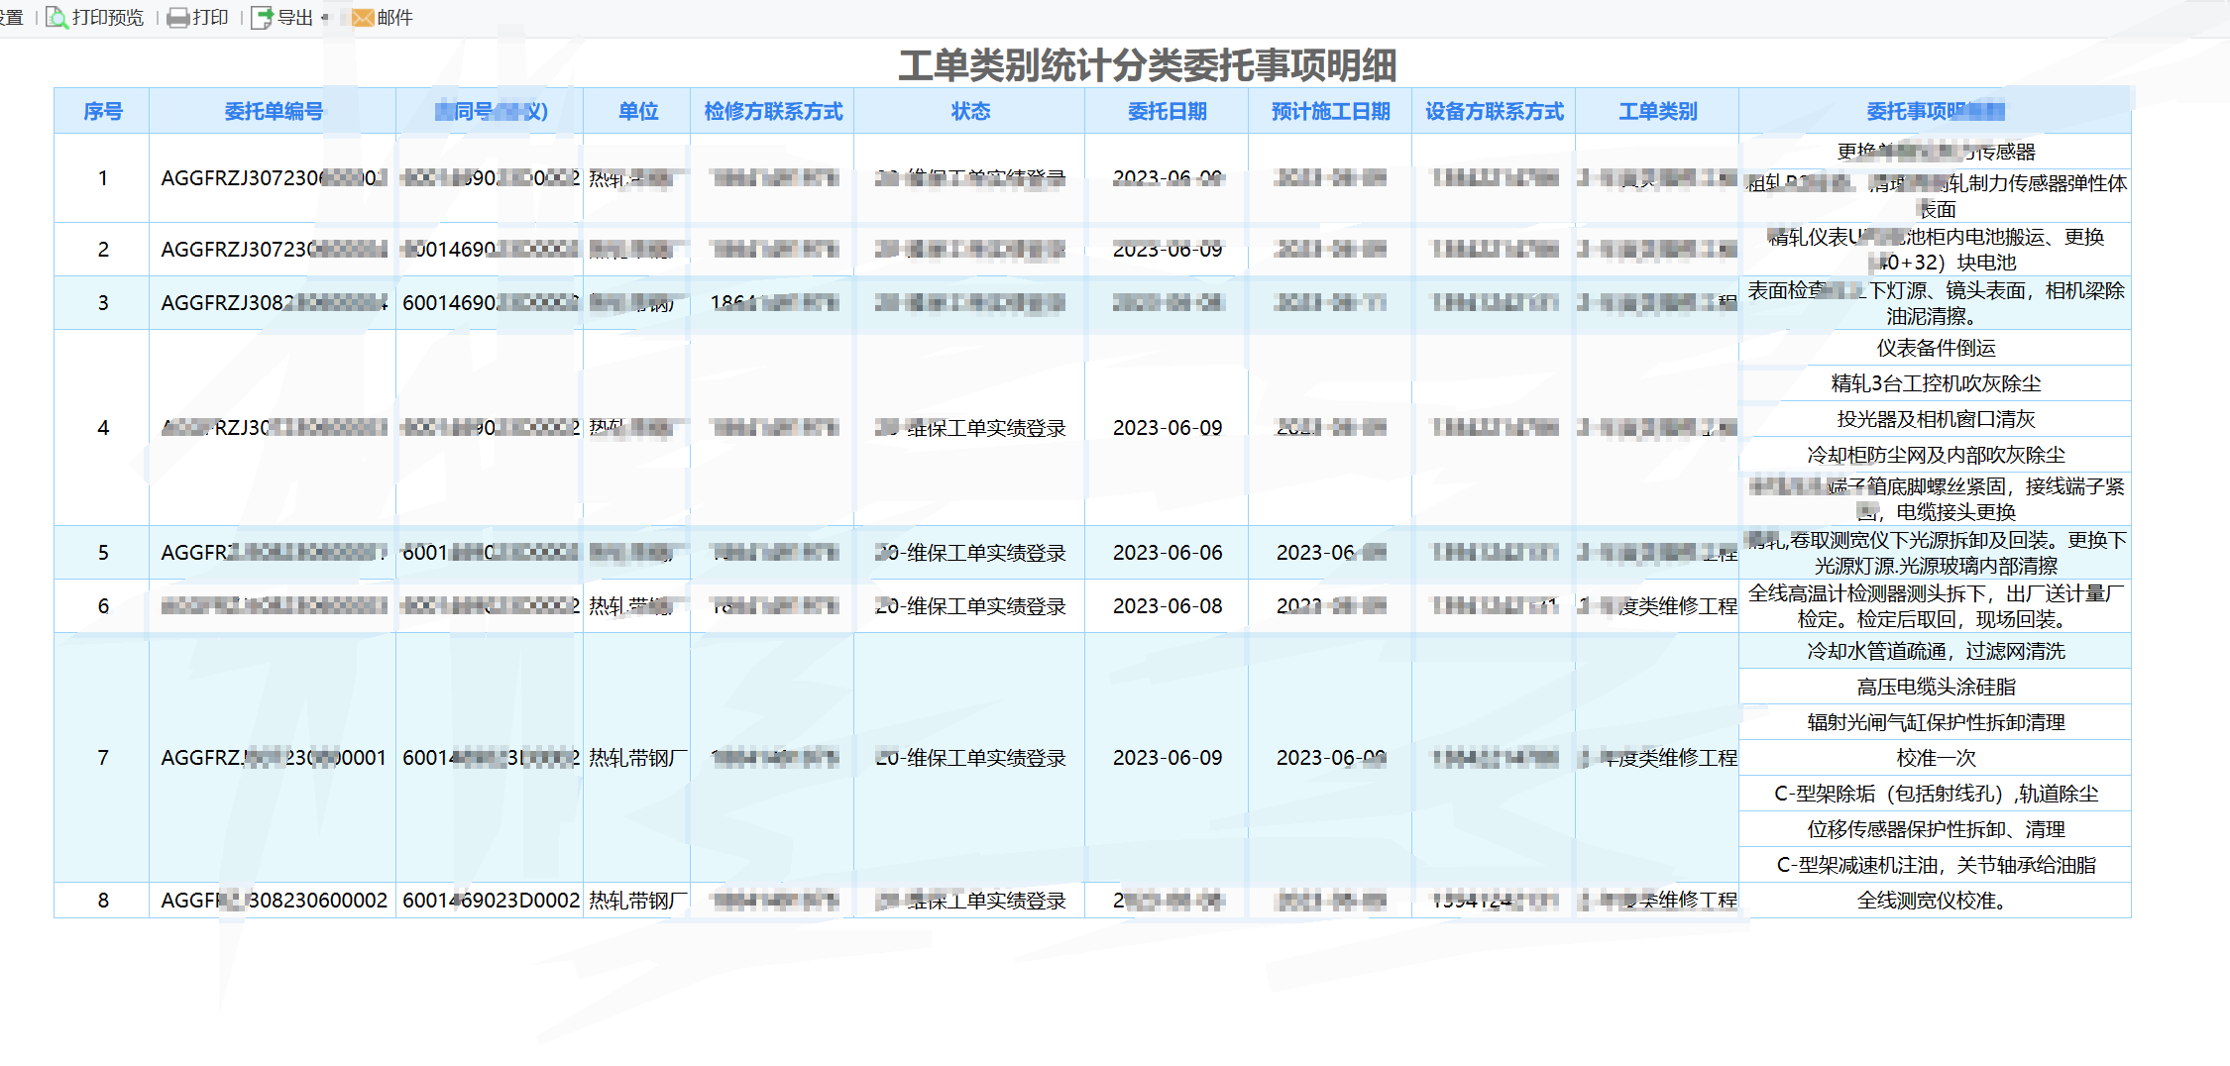Click the 检修方联系方式 column header
Screen dimensions: 2230x1066
pos(773,111)
